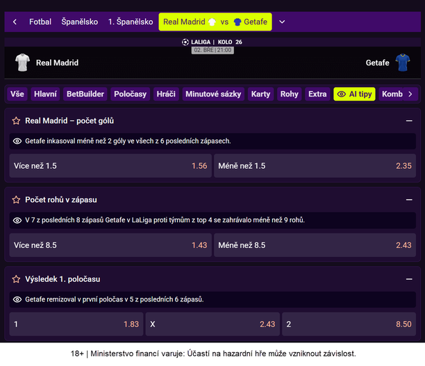The height and width of the screenshot is (366, 425).
Task: Switch to the BetBuilder tab
Action: [85, 94]
